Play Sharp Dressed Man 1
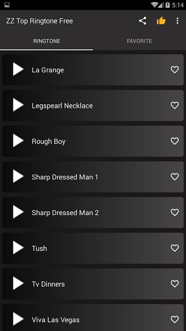Screen dimensions: 186x331 18,176
